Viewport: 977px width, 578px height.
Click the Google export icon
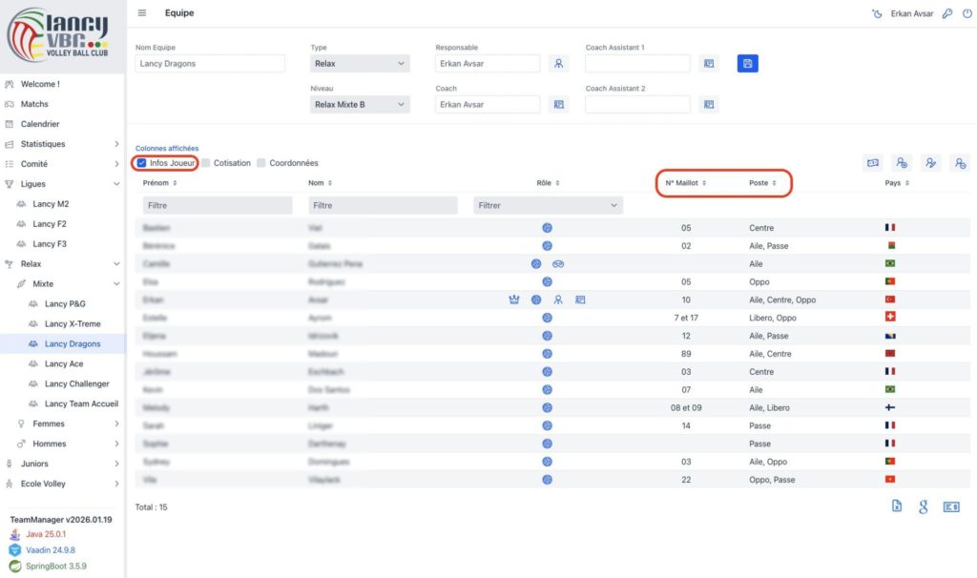[924, 506]
